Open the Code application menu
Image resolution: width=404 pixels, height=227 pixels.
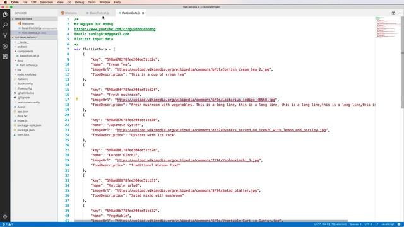pos(15,2)
